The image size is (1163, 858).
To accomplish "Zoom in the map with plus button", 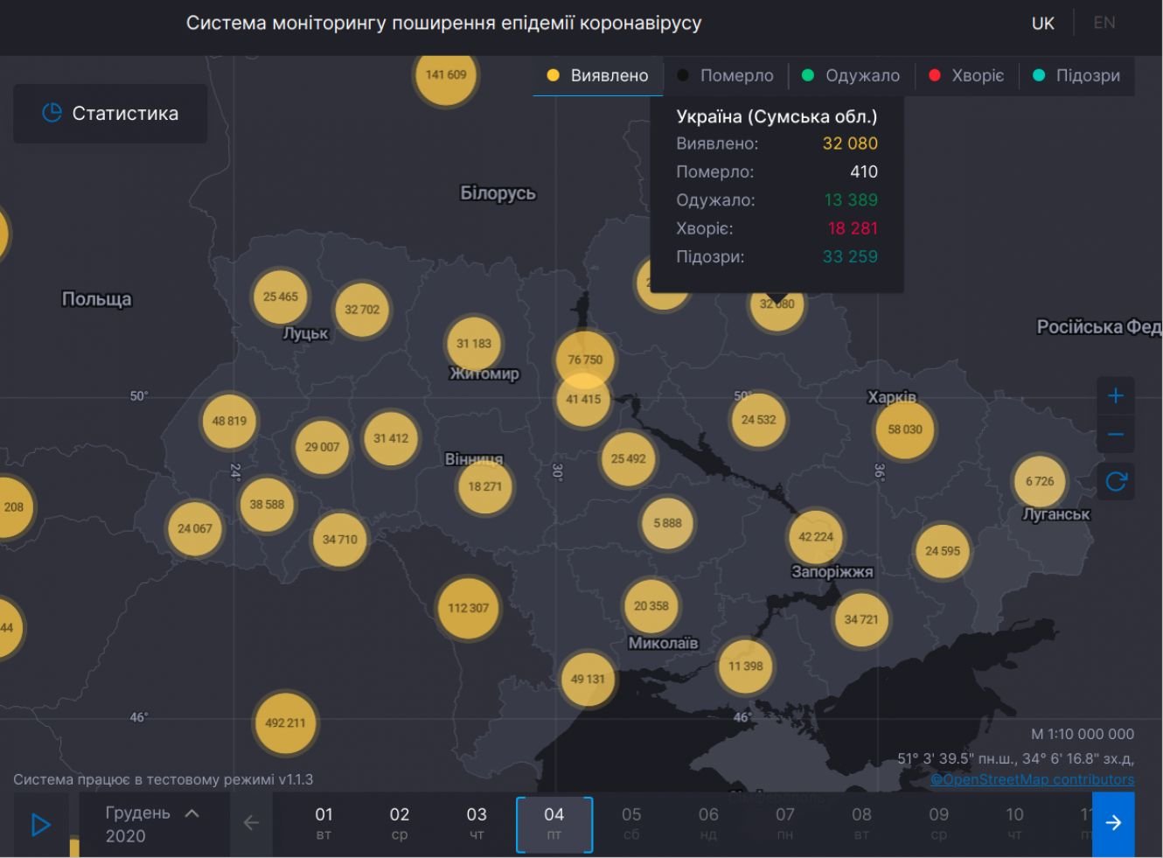I will 1115,396.
